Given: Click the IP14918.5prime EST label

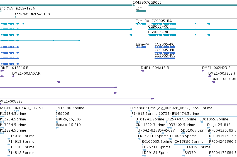Looking at the screenshot, I should click(144, 113).
